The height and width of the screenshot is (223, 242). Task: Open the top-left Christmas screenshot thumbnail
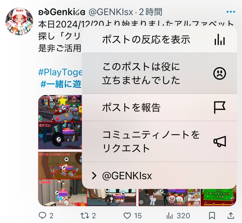tap(60, 109)
